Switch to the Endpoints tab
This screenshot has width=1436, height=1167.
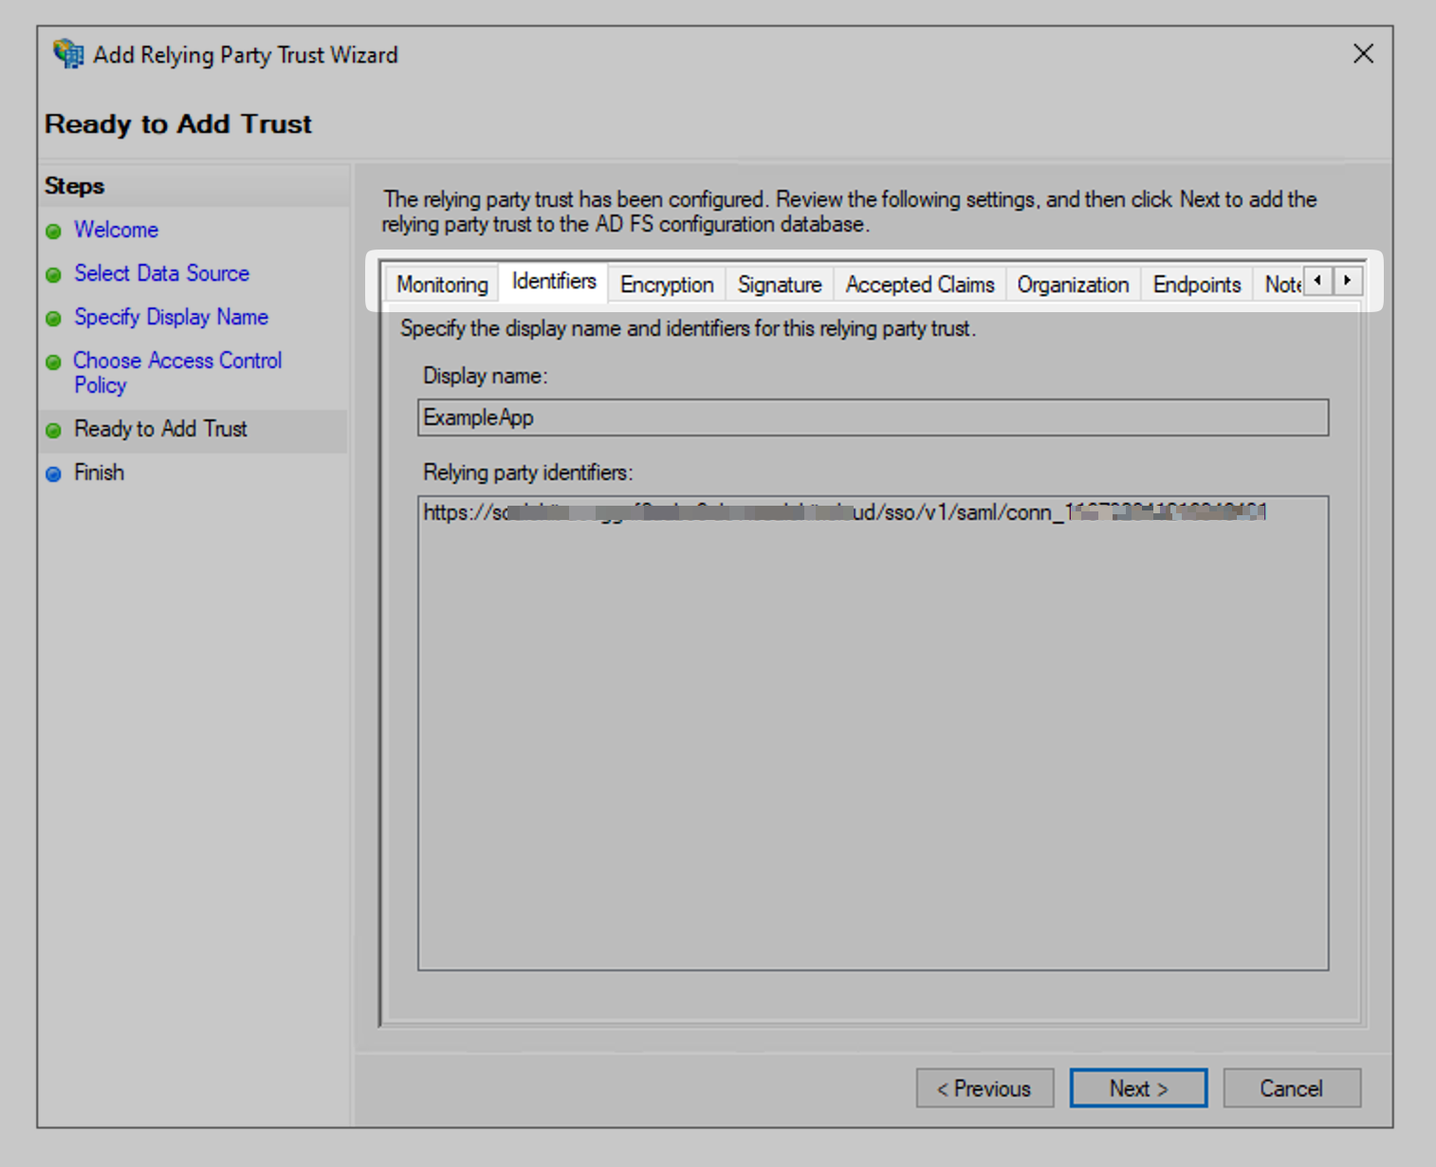click(x=1196, y=284)
